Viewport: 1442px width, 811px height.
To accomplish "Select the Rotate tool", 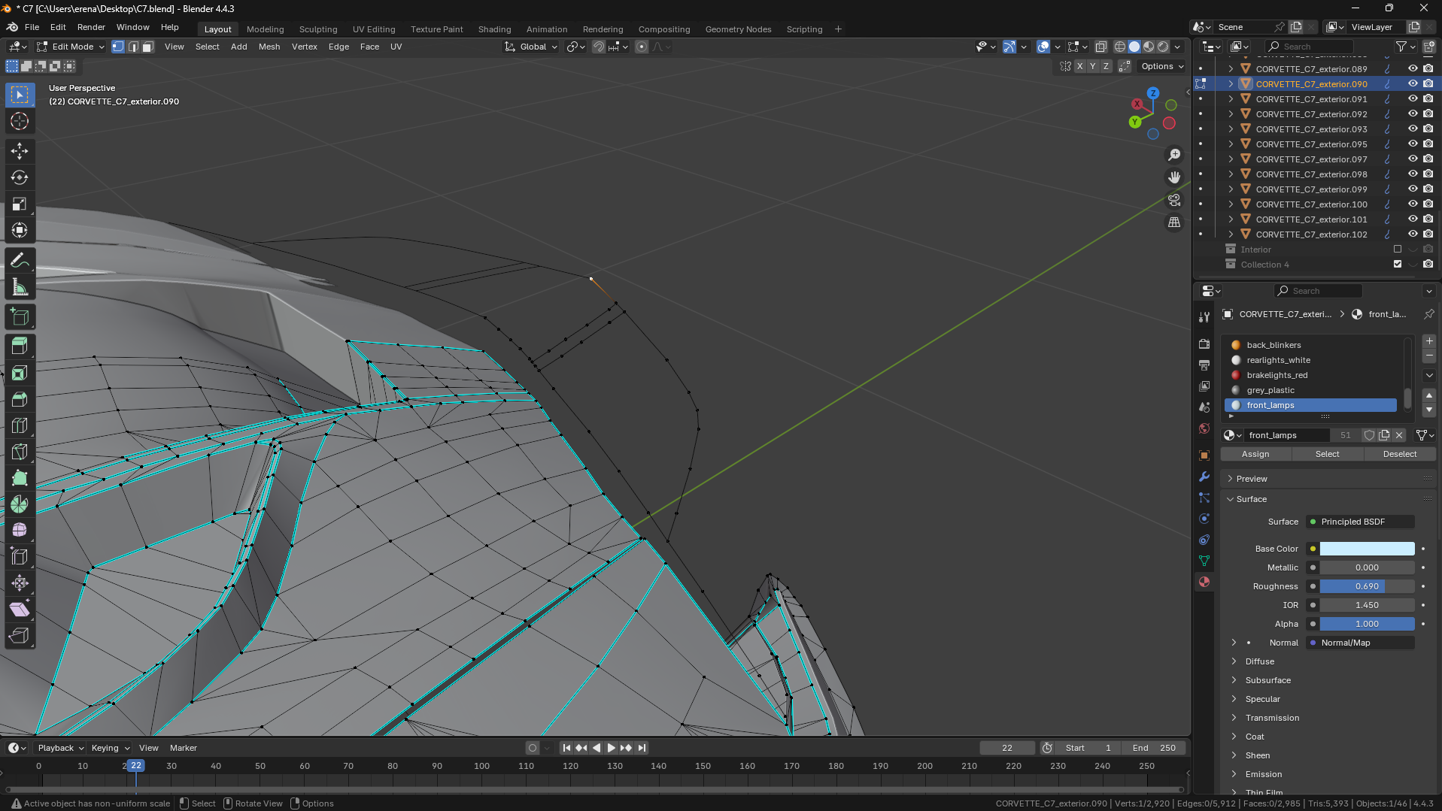I will tap(20, 177).
